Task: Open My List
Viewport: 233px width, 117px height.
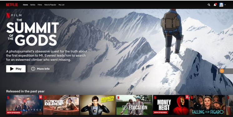Action: pos(61,5)
